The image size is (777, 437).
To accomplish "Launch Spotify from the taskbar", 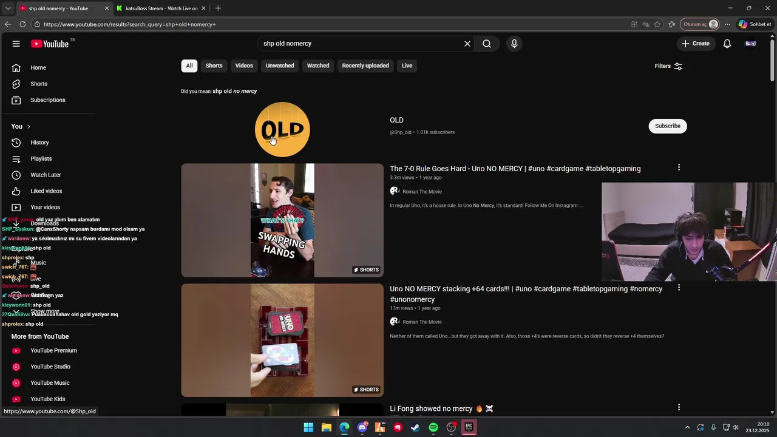I will click(x=433, y=427).
